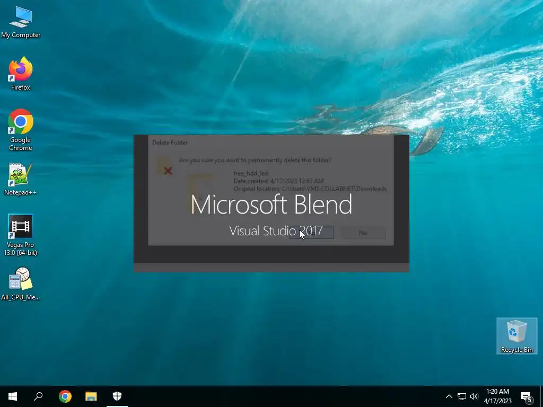Viewport: 543px width, 407px height.
Task: Open Windows Security shield in taskbar
Action: point(117,396)
